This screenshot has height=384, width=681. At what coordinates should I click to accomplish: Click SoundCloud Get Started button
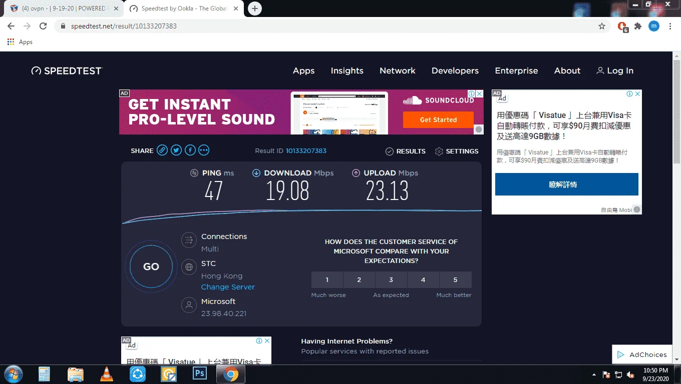(x=438, y=119)
